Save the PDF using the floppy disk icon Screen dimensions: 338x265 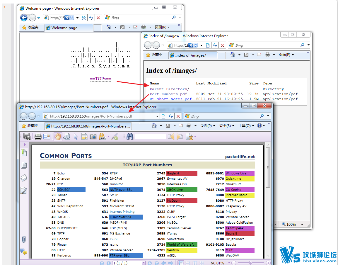click(27, 137)
